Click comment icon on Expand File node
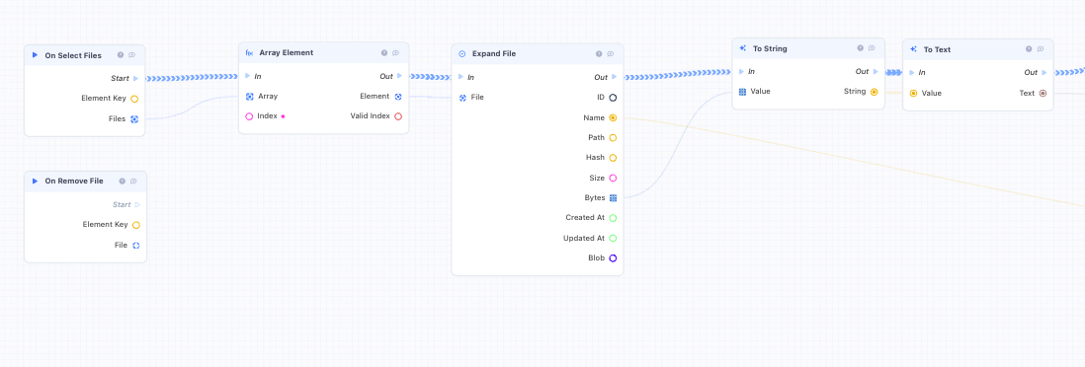The image size is (1085, 367). click(611, 54)
